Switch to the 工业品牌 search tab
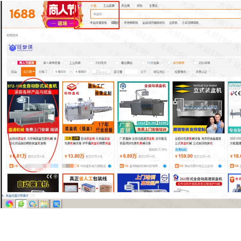241x241 pixels. coord(109,6)
